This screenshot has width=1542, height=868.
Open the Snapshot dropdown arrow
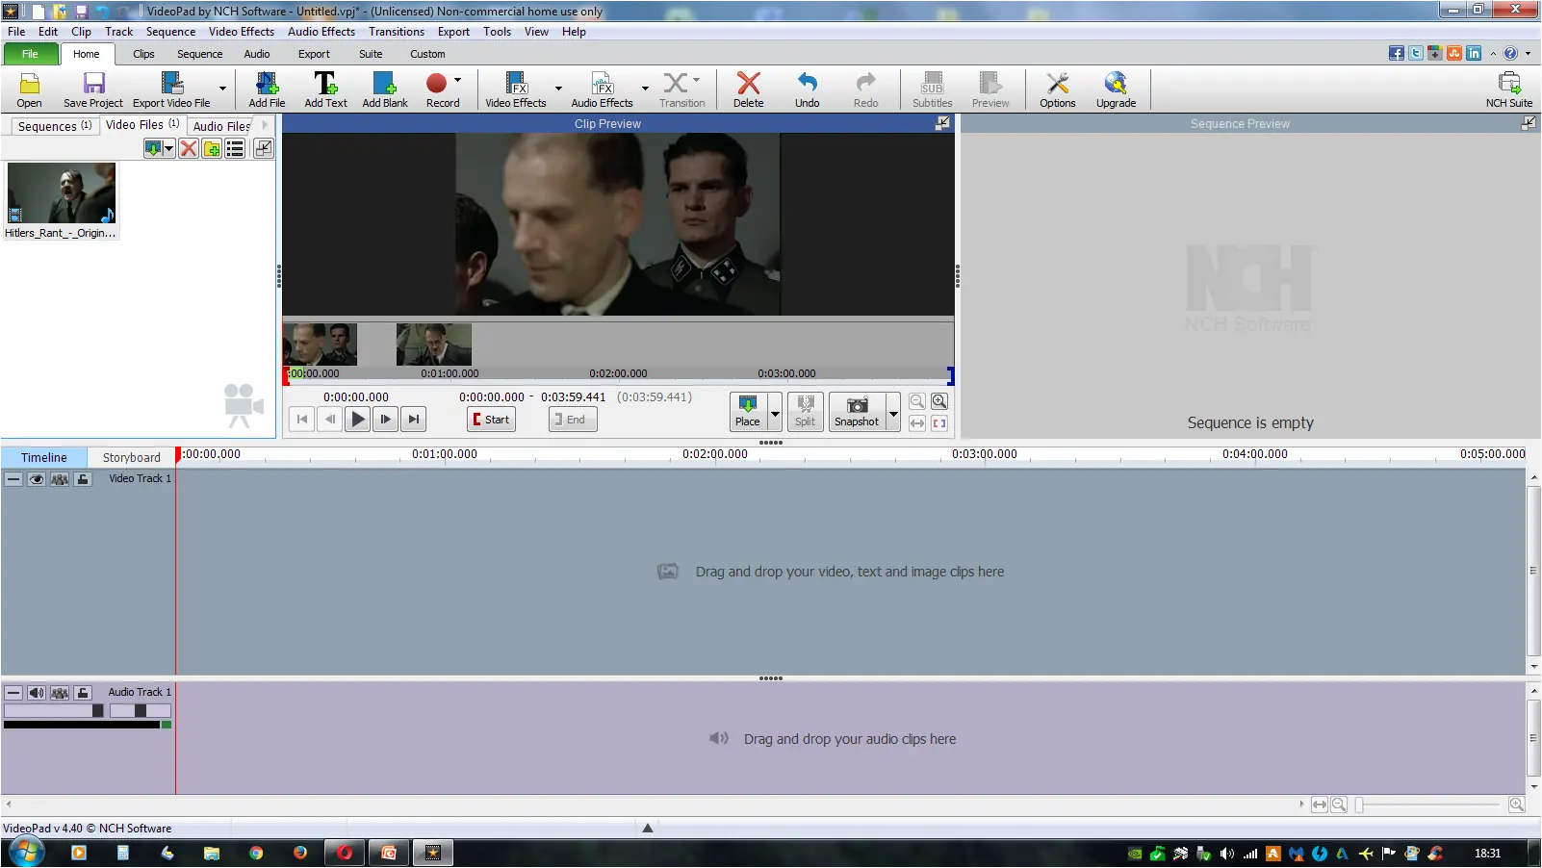[x=893, y=412]
